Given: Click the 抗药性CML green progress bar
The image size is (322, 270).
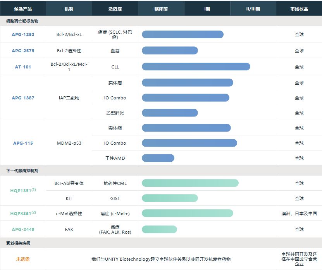Looking at the screenshot, I should (x=190, y=183).
